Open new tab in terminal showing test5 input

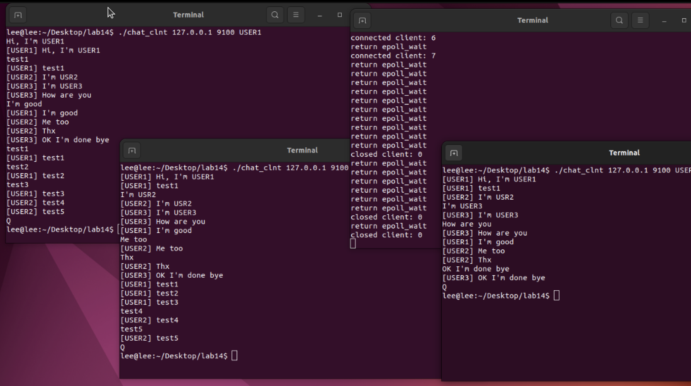click(132, 150)
